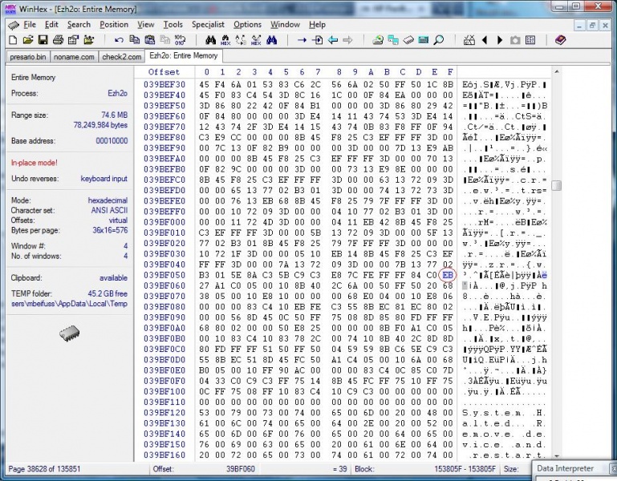This screenshot has height=481, width=617.
Task: Click the RAM chip icon beside File menu
Action: click(x=14, y=25)
